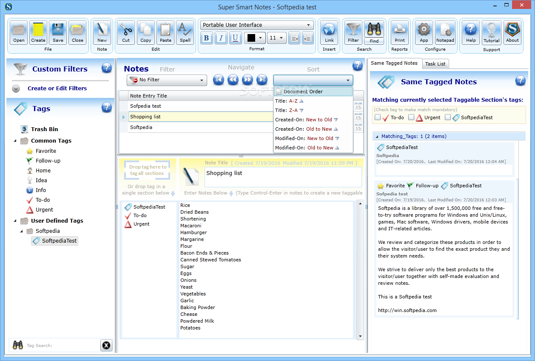Collapse the Common Tags tree node

click(x=15, y=141)
